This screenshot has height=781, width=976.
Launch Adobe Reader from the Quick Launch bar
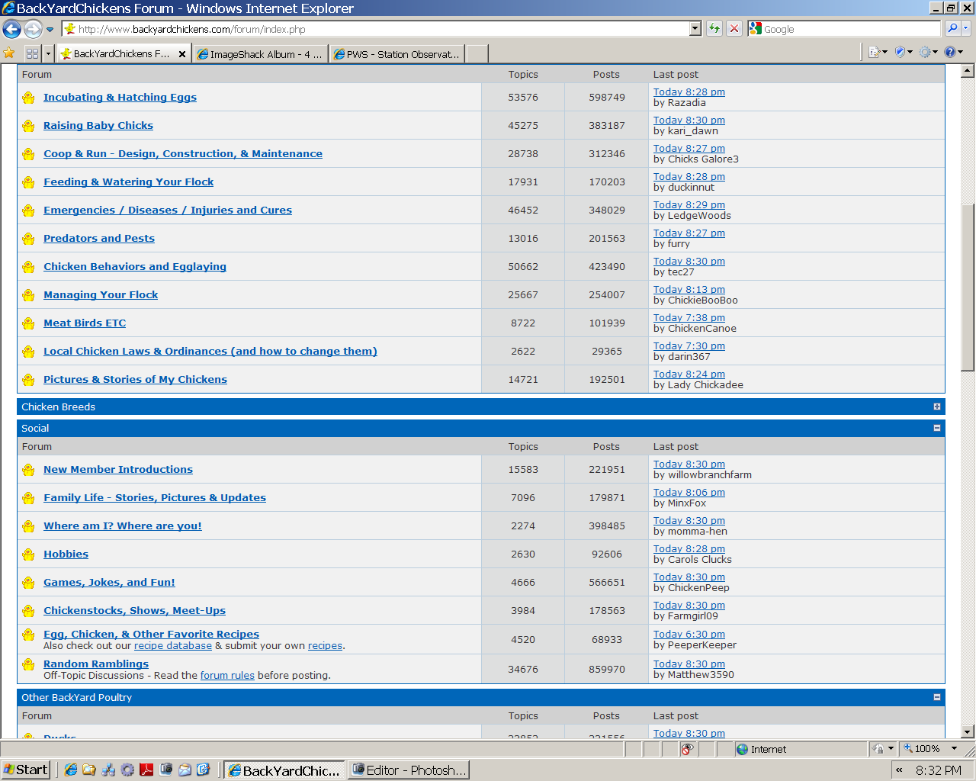coord(146,770)
